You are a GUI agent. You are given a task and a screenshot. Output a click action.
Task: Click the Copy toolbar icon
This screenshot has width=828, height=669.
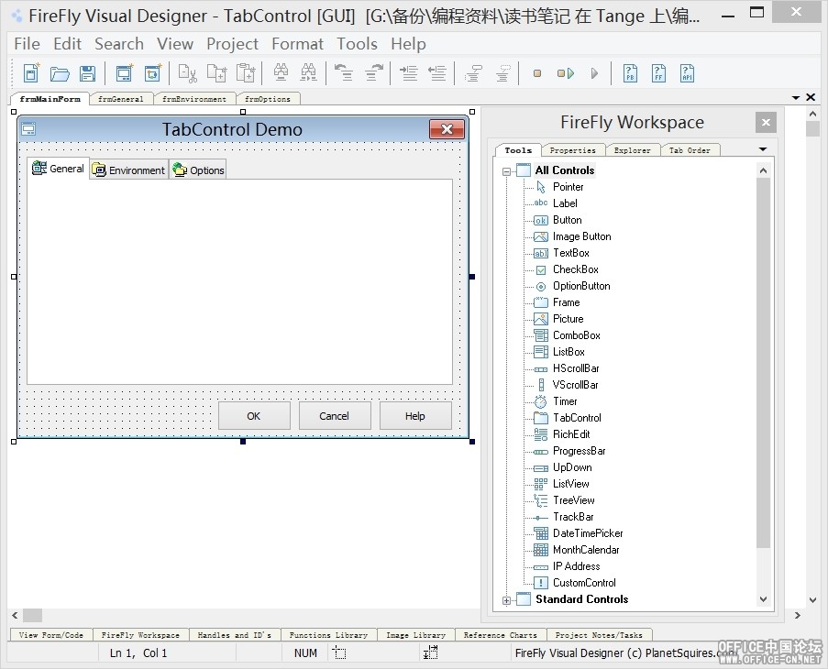click(x=216, y=73)
